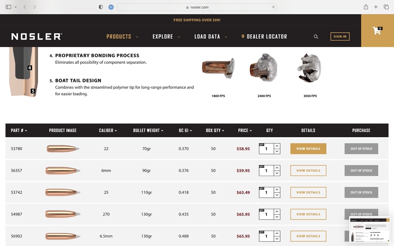
Task: Open the Load Data menu
Action: tap(211, 37)
